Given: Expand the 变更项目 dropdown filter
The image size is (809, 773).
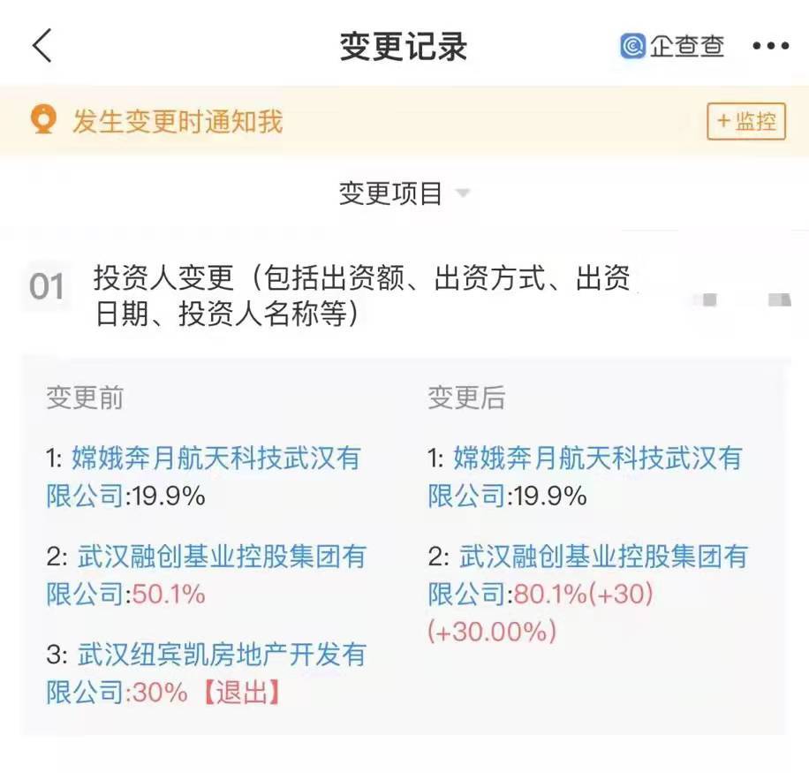Looking at the screenshot, I should point(404,193).
